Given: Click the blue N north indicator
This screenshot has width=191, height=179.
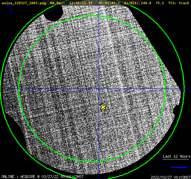Looking at the screenshot, I should click(8, 6).
